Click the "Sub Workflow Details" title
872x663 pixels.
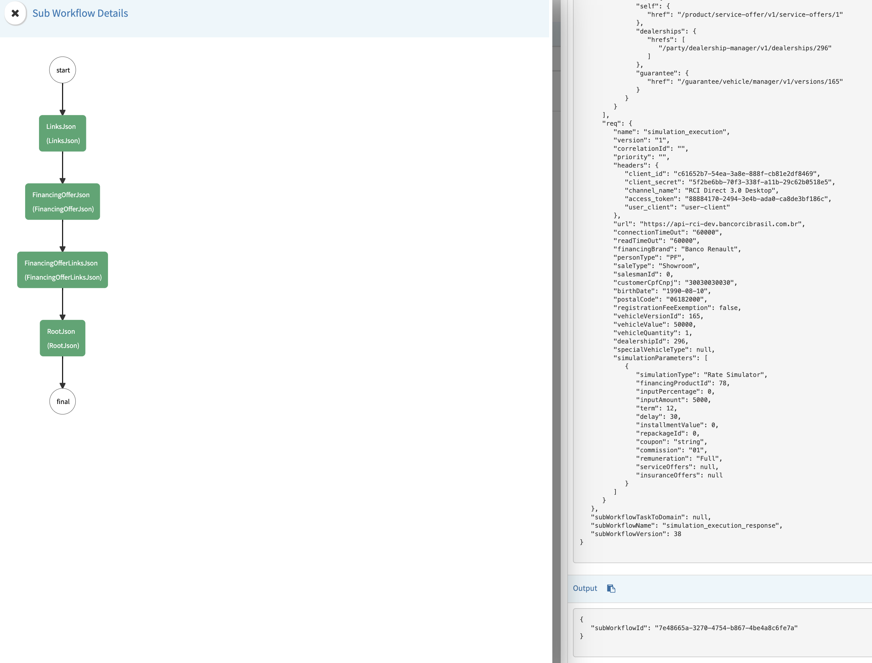click(x=80, y=13)
